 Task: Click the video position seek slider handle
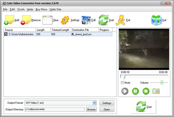click(124, 76)
